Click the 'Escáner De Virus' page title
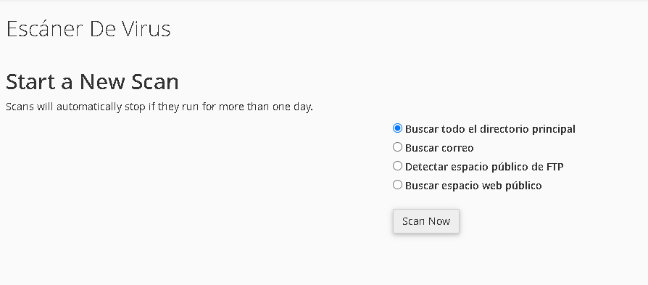This screenshot has height=285, width=648. pos(88,29)
